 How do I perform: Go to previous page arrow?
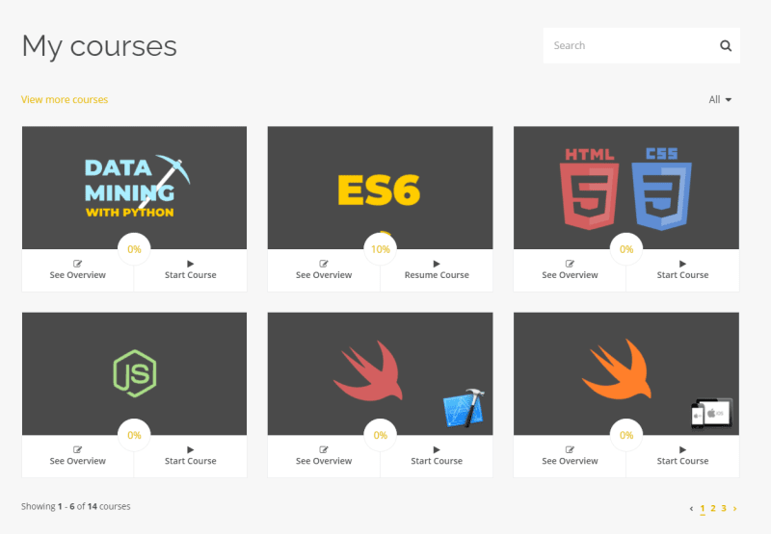pos(691,509)
